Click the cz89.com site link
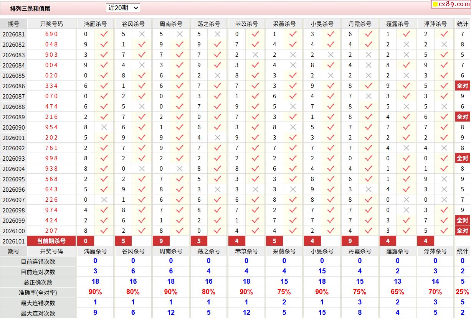 point(451,4)
